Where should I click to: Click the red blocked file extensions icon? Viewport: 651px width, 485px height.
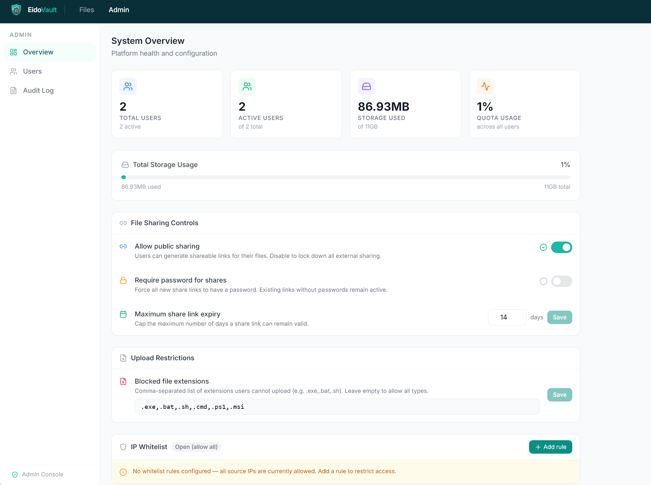point(123,381)
